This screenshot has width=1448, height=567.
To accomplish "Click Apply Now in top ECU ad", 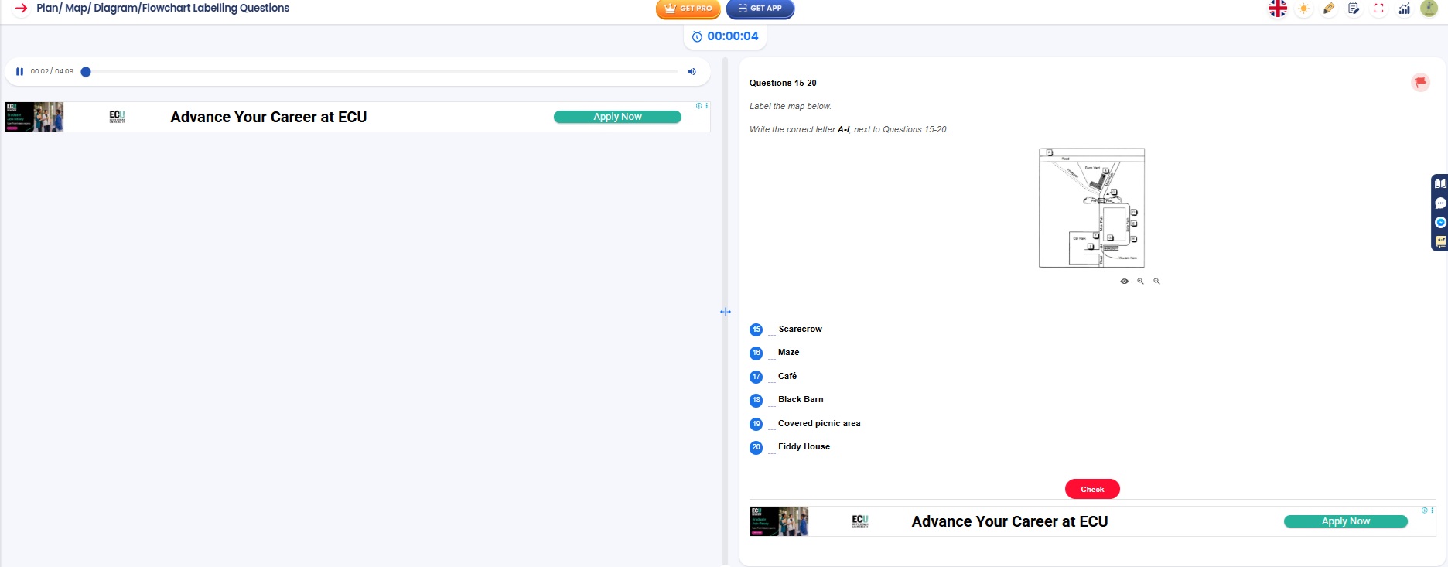I will pos(617,117).
